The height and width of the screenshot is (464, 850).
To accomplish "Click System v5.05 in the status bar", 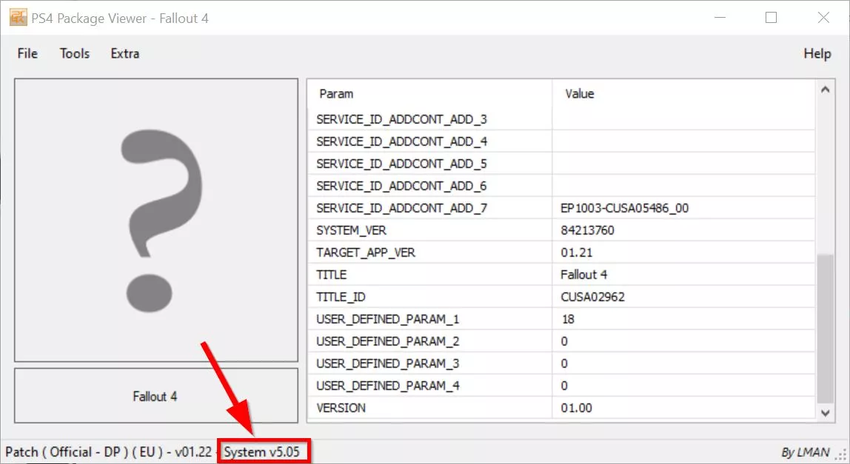I will point(262,452).
